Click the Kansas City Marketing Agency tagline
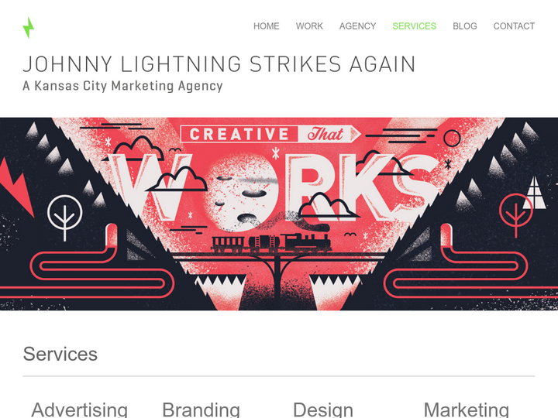 (x=122, y=86)
